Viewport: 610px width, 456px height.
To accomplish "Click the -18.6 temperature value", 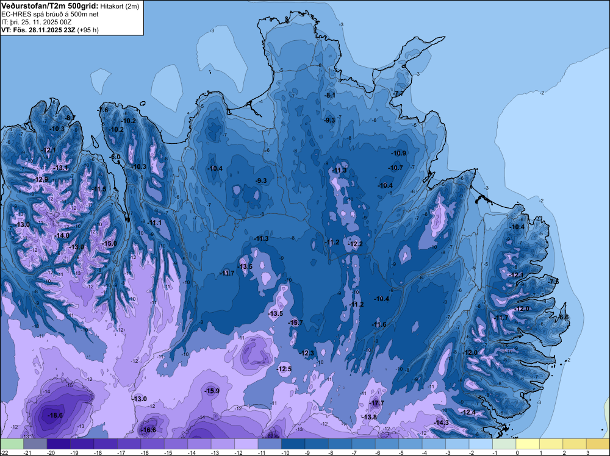I will pos(55,415).
